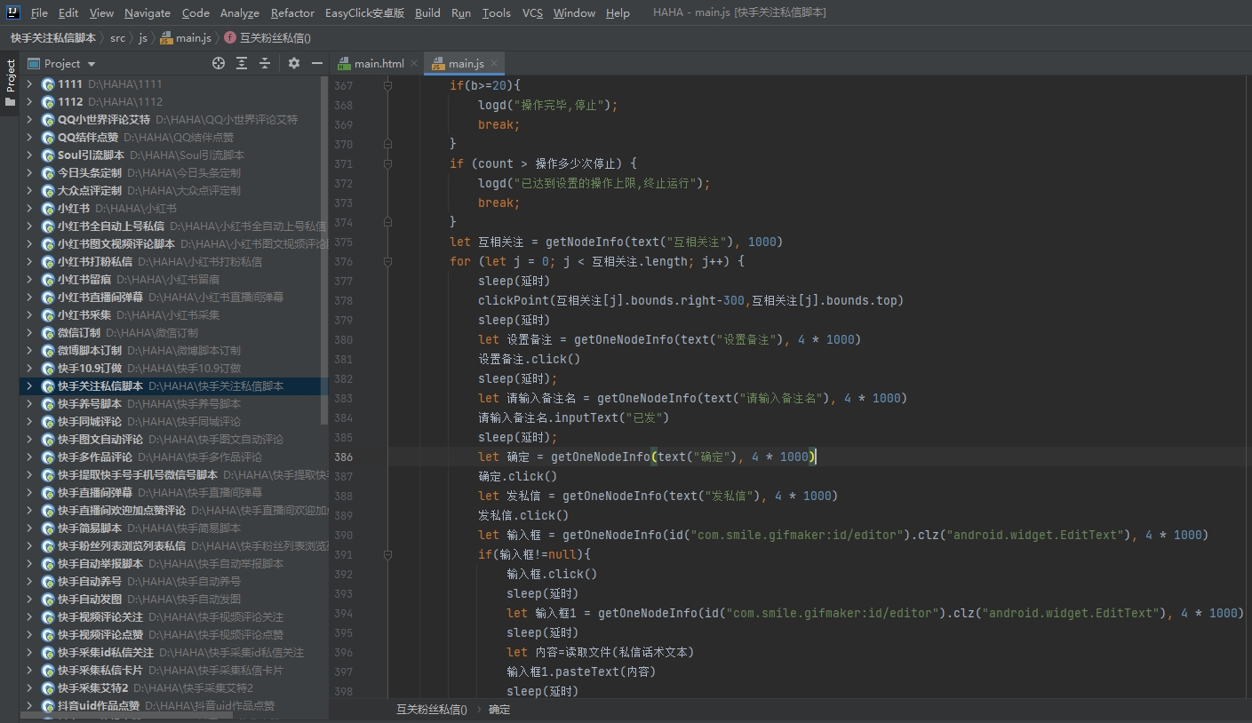Click function icon next to 互关粉丝私信()
This screenshot has height=723, width=1252.
pos(230,37)
